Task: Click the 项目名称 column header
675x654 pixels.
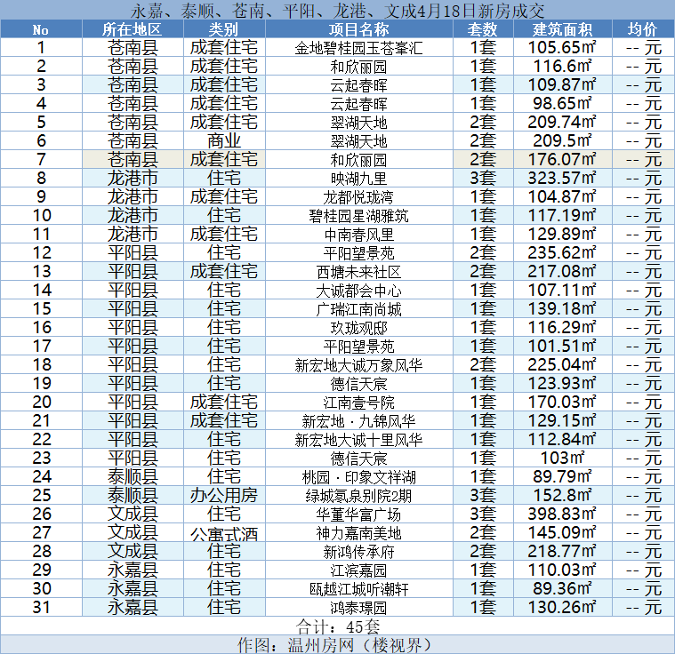Action: coord(358,29)
